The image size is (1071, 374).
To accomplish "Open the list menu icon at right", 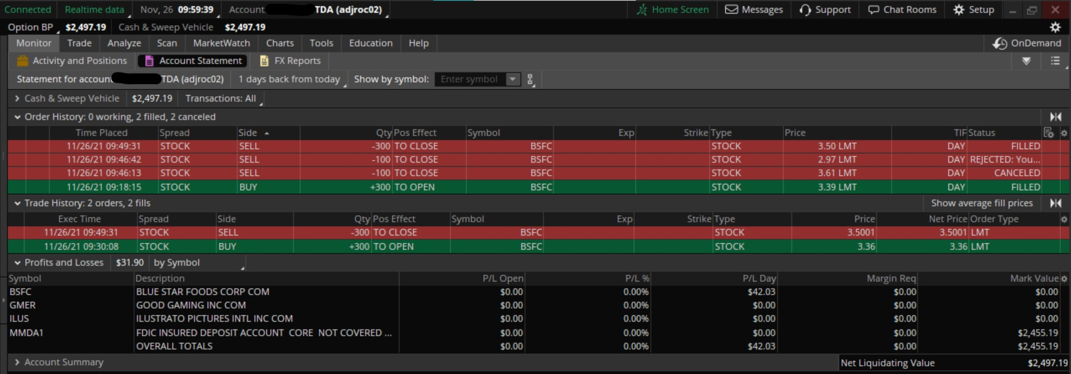I will pos(1055,61).
